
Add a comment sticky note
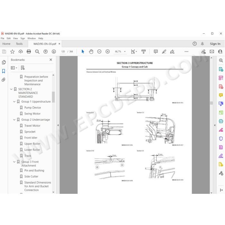(156, 51)
